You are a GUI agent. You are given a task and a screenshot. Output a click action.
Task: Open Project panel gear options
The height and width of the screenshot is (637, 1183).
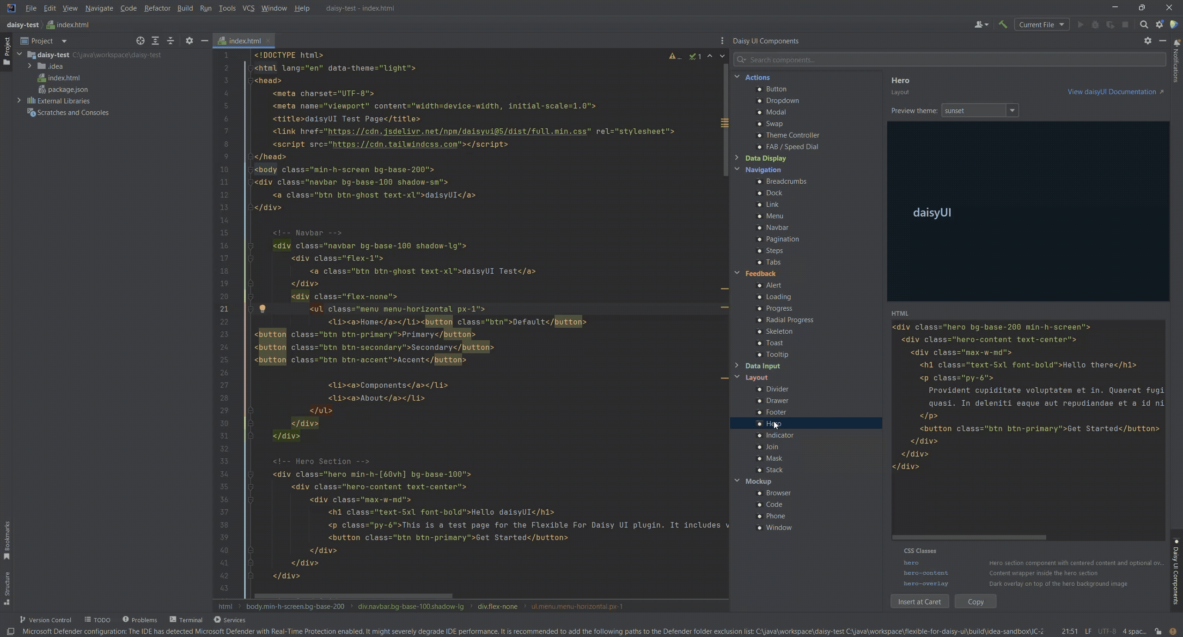[189, 41]
